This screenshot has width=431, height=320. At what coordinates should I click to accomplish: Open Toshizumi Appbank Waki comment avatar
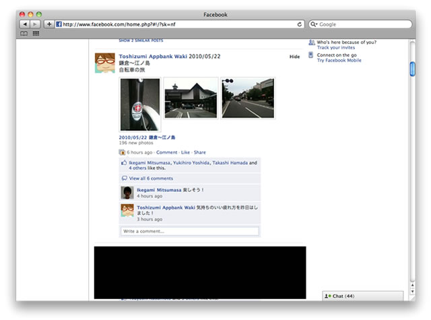127,210
